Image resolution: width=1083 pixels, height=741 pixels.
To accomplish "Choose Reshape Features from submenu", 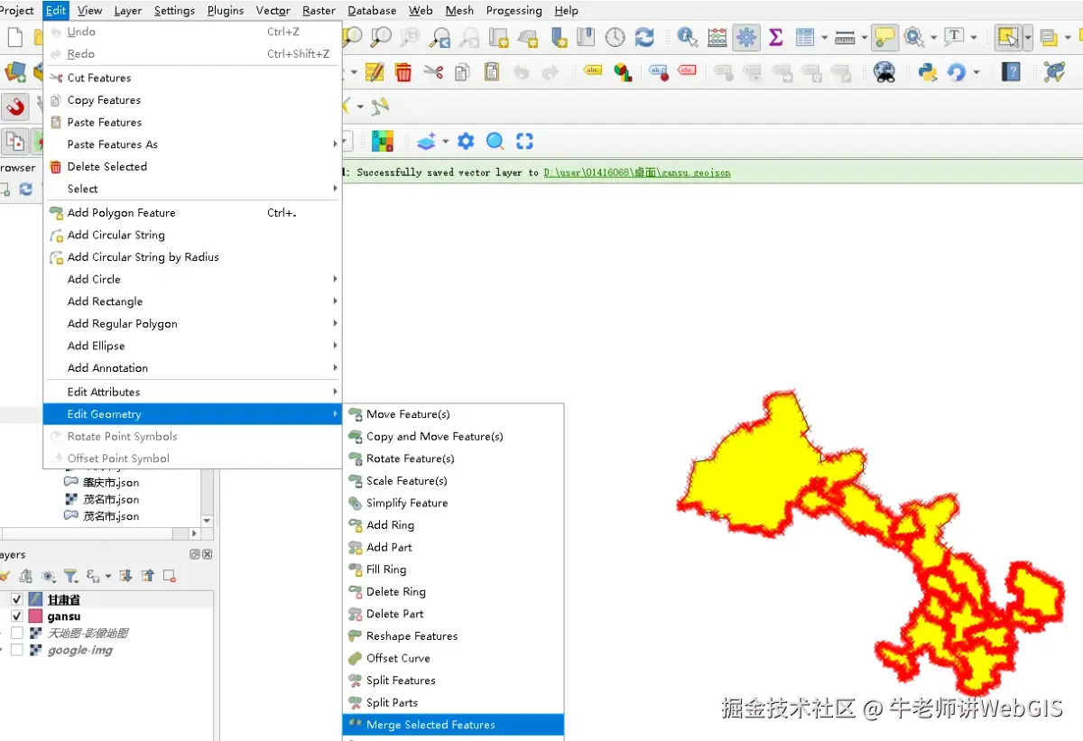I will pos(453,636).
